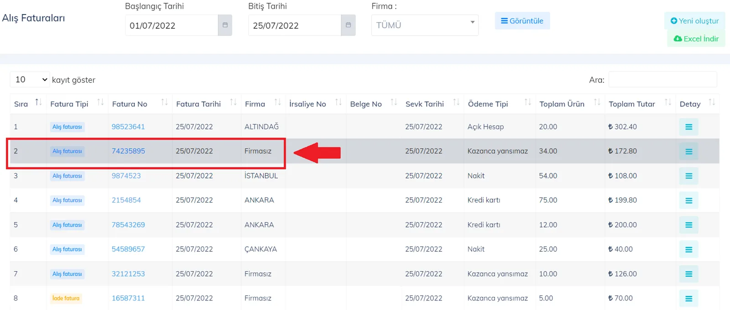Click the ALTINDAĞ firm cell
This screenshot has height=310, width=730.
[x=261, y=127]
